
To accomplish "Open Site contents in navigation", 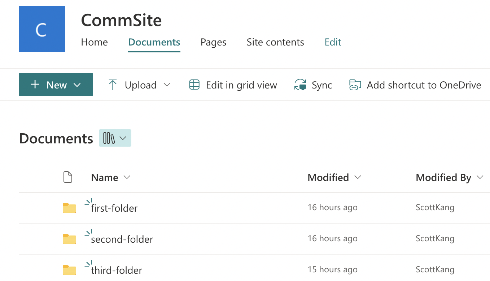I will [275, 42].
